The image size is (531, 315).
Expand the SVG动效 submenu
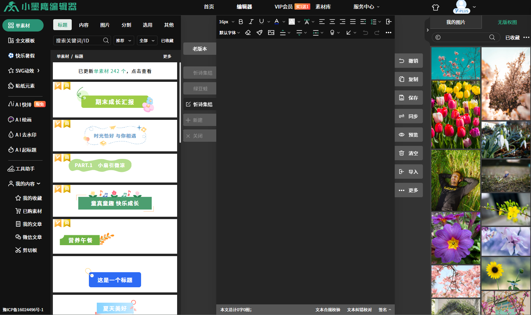pyautogui.click(x=38, y=71)
